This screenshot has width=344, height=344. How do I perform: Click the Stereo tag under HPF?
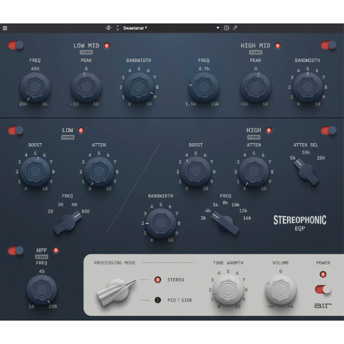pyautogui.click(x=42, y=257)
